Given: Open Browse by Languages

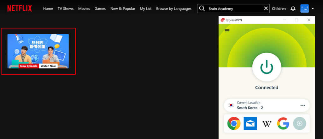Looking at the screenshot, I should point(174,8).
